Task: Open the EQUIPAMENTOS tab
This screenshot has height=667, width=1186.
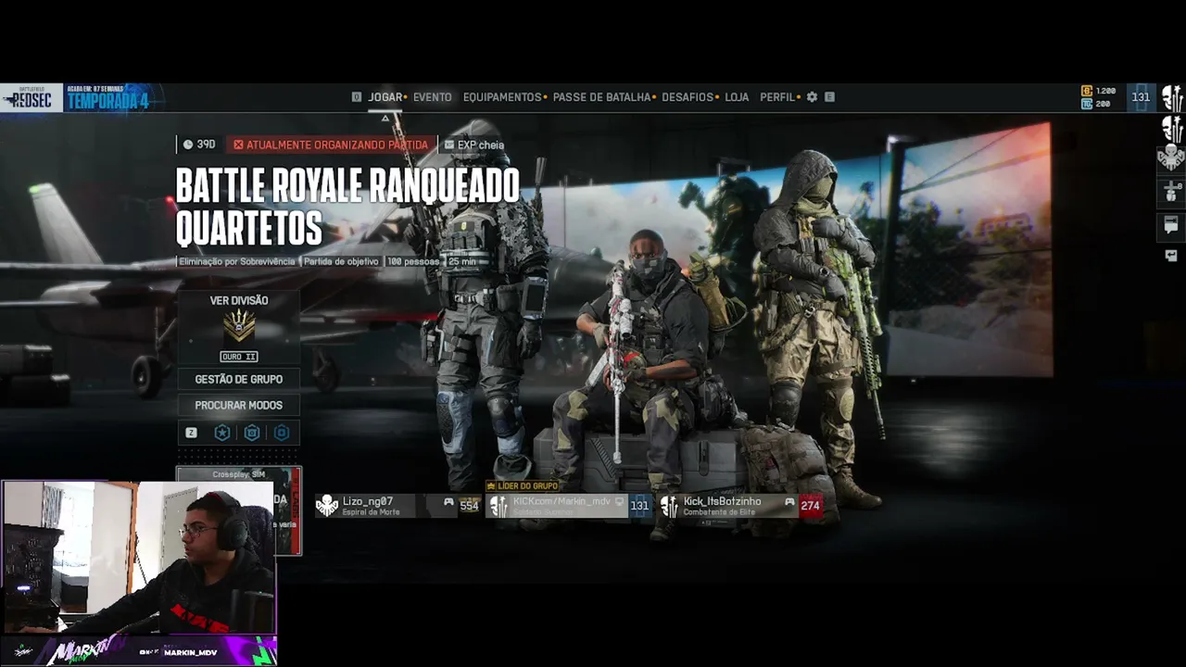Action: pos(502,96)
